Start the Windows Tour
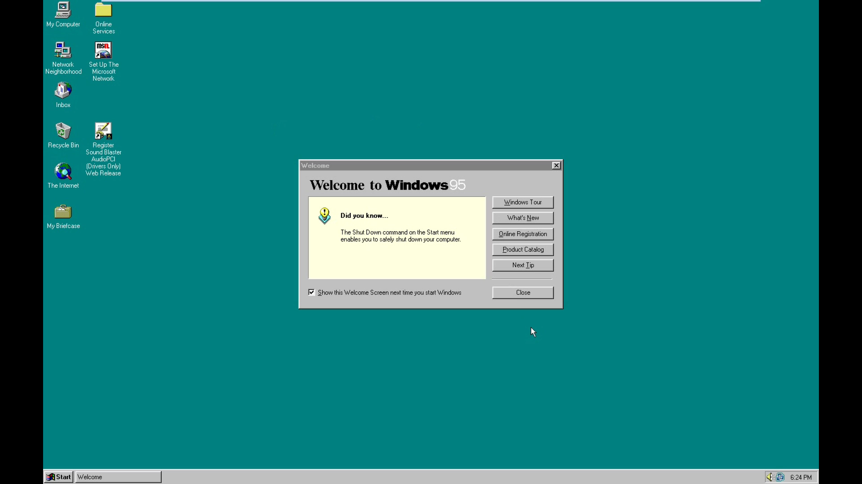 (523, 202)
